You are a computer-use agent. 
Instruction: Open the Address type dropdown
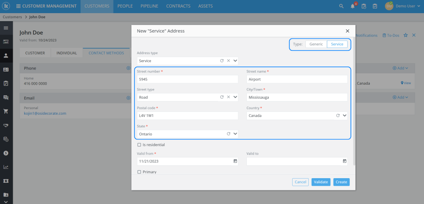click(235, 61)
